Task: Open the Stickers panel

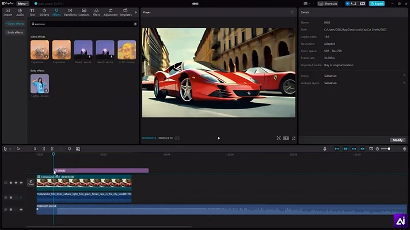Action: click(44, 12)
